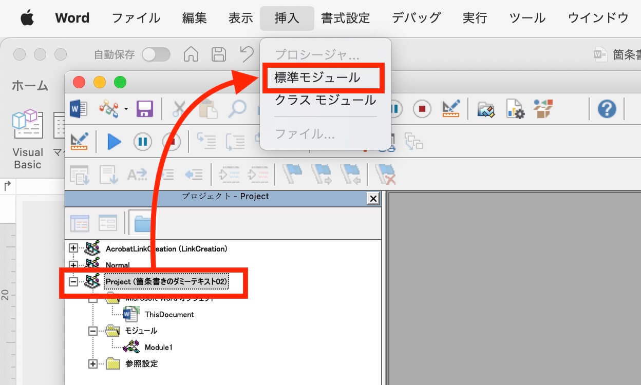Click the Outdent icon with left arrow

194,175
